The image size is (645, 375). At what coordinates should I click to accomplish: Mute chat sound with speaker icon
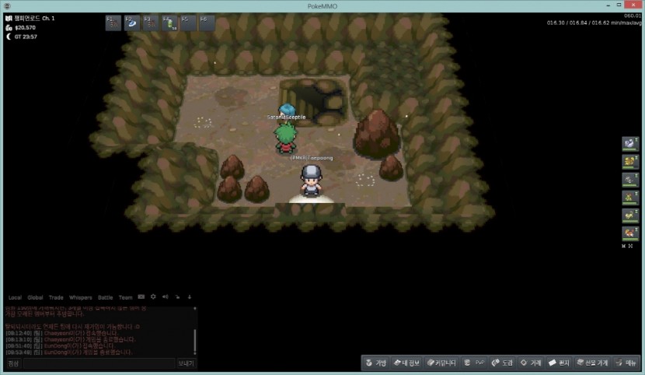pos(165,297)
